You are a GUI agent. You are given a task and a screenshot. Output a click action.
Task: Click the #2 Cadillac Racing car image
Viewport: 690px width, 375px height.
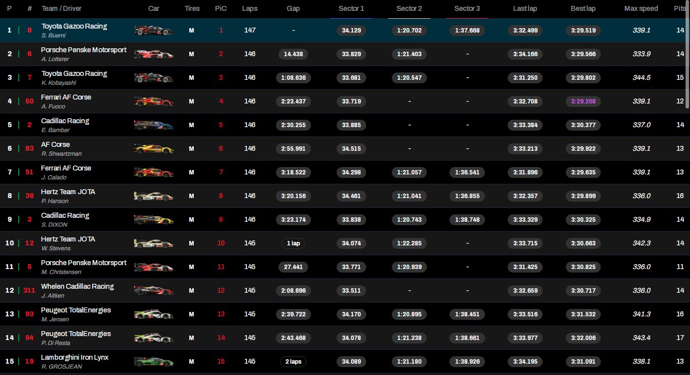click(153, 125)
